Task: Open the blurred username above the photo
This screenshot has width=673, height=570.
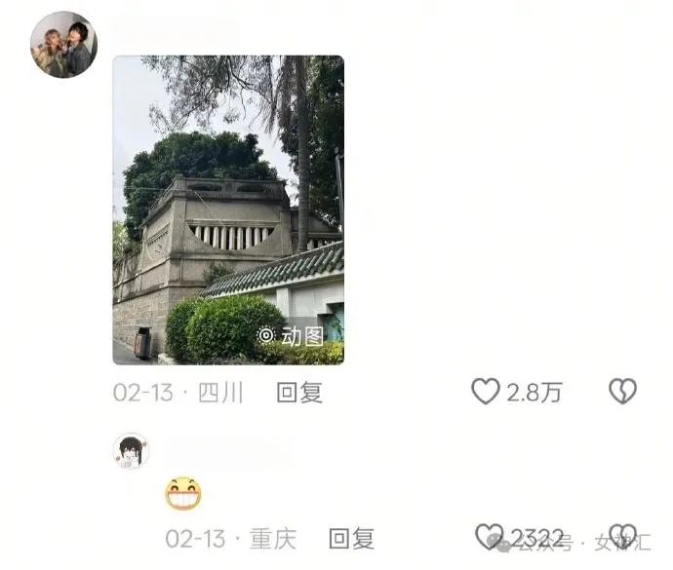Action: coord(176,32)
